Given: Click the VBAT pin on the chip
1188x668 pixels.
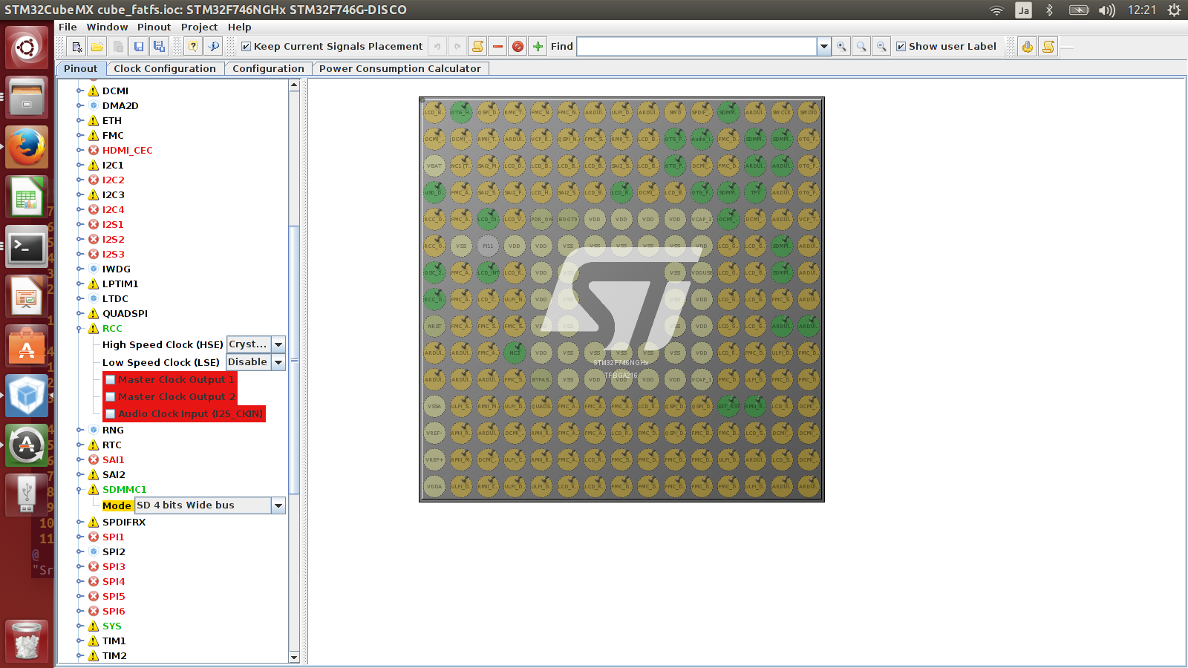Looking at the screenshot, I should (x=434, y=166).
